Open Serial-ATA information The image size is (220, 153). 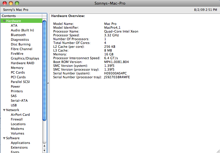click(19, 101)
